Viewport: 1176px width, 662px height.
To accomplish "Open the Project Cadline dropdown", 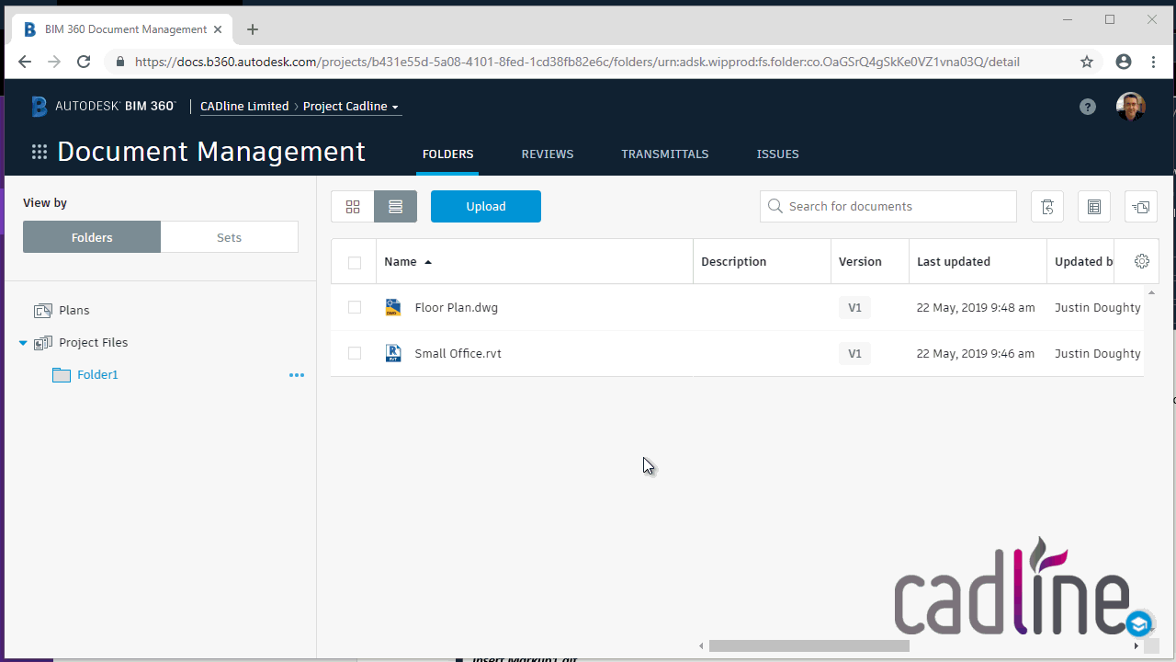I will [351, 107].
